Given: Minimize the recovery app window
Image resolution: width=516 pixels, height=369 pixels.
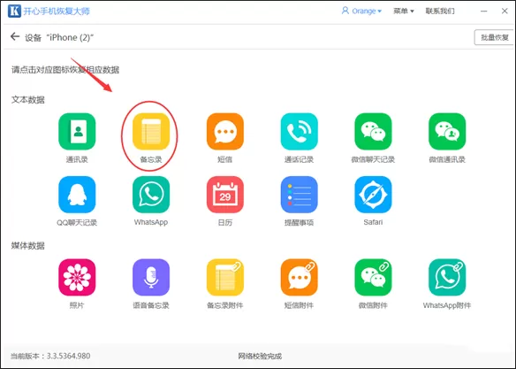Looking at the screenshot, I should [x=484, y=11].
